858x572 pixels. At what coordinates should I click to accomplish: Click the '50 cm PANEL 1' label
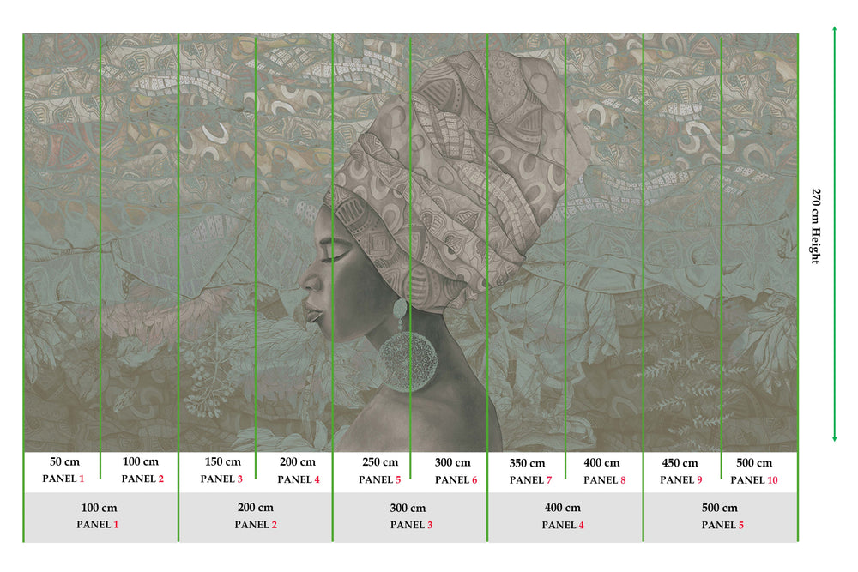click(63, 470)
